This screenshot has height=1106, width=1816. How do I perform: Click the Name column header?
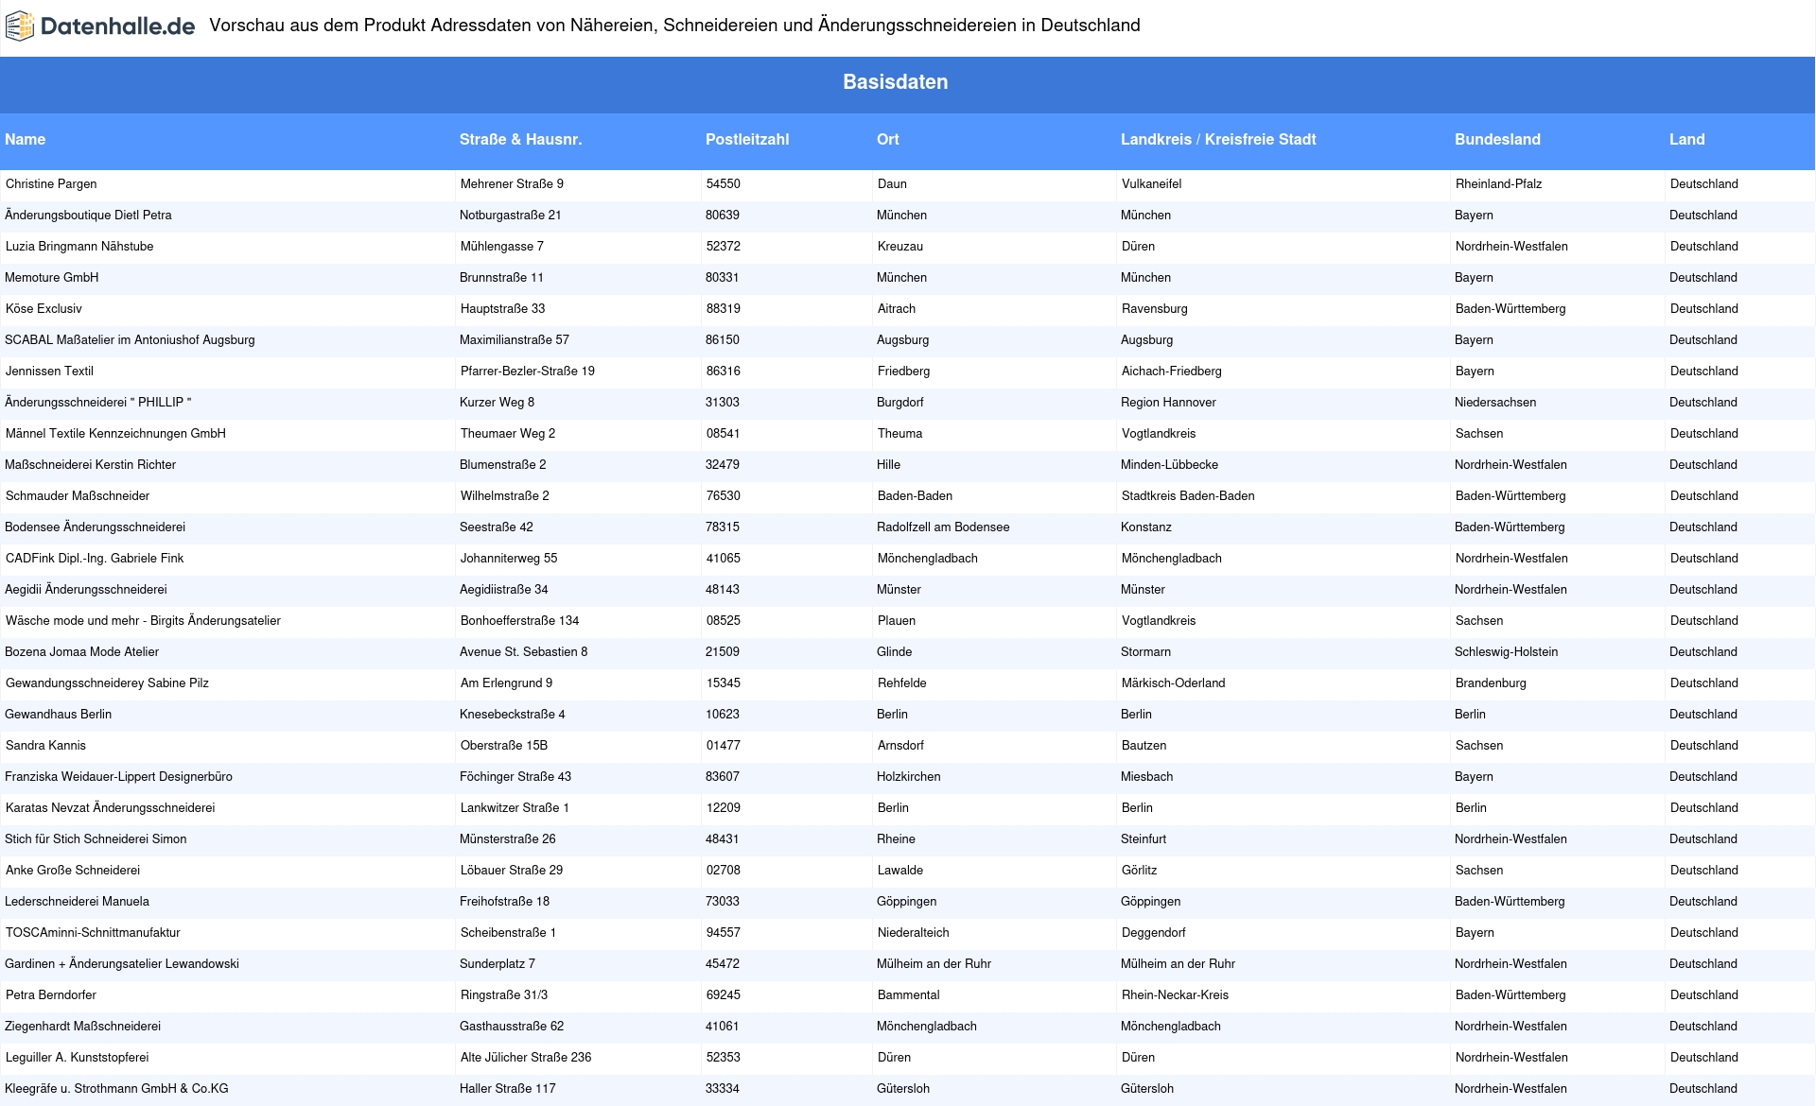26,139
